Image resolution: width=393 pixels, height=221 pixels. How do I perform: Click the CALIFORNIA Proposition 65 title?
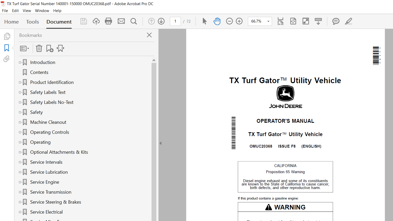[x=285, y=169]
